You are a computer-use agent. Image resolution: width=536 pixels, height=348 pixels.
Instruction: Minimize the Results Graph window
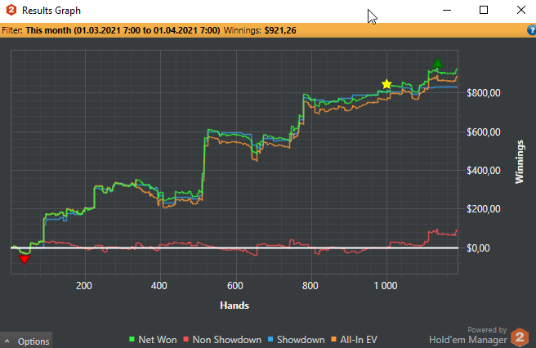pyautogui.click(x=447, y=11)
